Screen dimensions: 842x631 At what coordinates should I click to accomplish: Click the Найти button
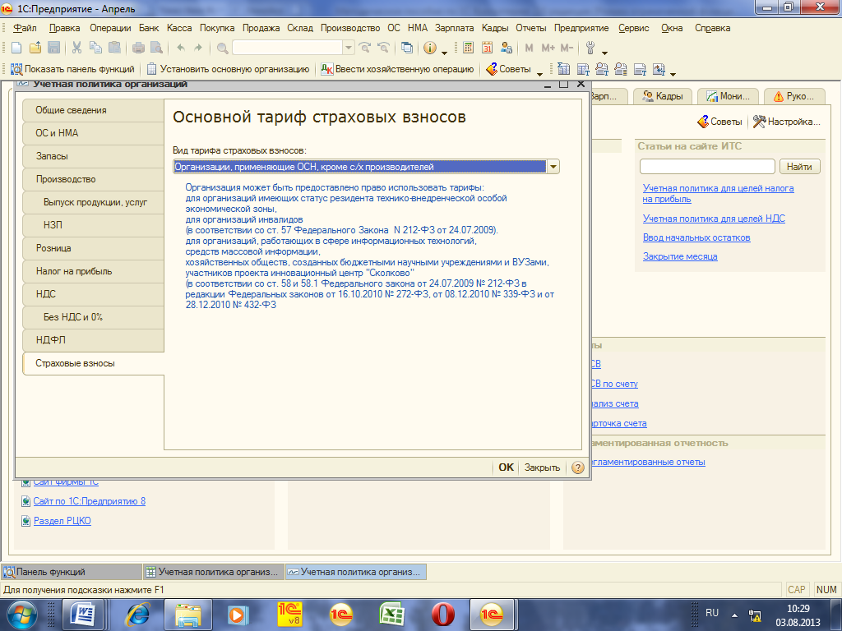[x=799, y=167]
